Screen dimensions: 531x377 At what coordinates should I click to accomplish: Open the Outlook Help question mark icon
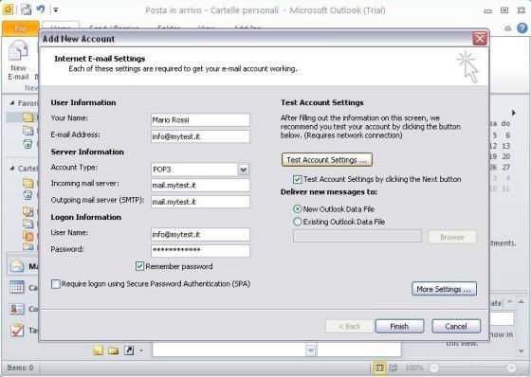coord(522,28)
